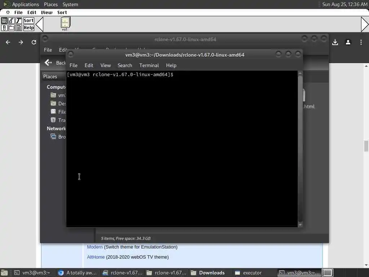Select the italic T font icon
The height and width of the screenshot is (277, 369).
[x=19, y=21]
